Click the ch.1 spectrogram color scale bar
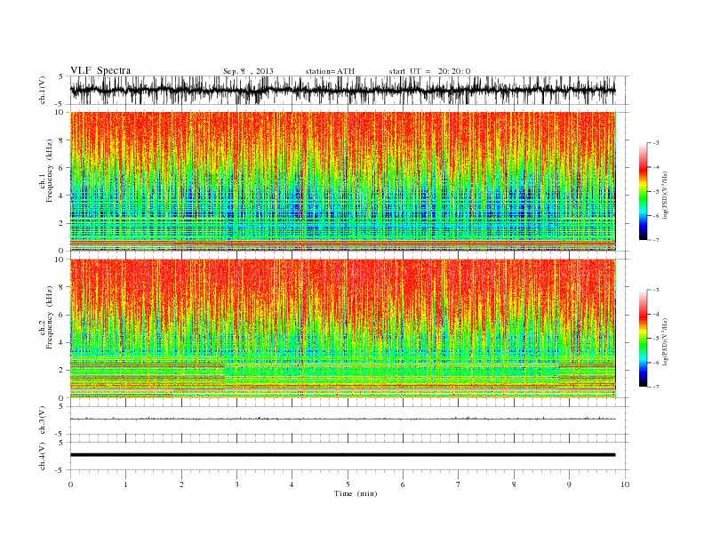The width and height of the screenshot is (704, 544). [x=643, y=191]
